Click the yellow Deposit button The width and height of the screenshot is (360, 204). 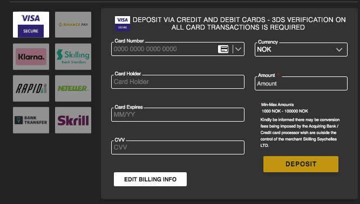click(x=301, y=164)
